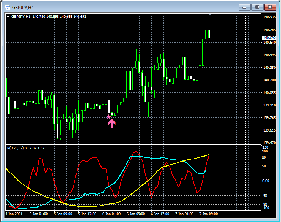
Task: Click the pink star signal marker
Action: 109,117
